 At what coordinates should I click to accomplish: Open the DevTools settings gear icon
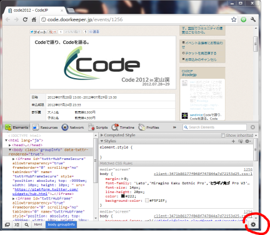pyautogui.click(x=253, y=224)
